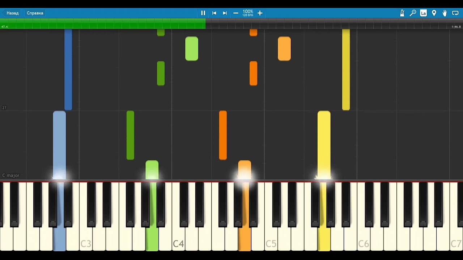The height and width of the screenshot is (260, 463).
Task: Click the tall dark blue falling note
Action: point(68,69)
